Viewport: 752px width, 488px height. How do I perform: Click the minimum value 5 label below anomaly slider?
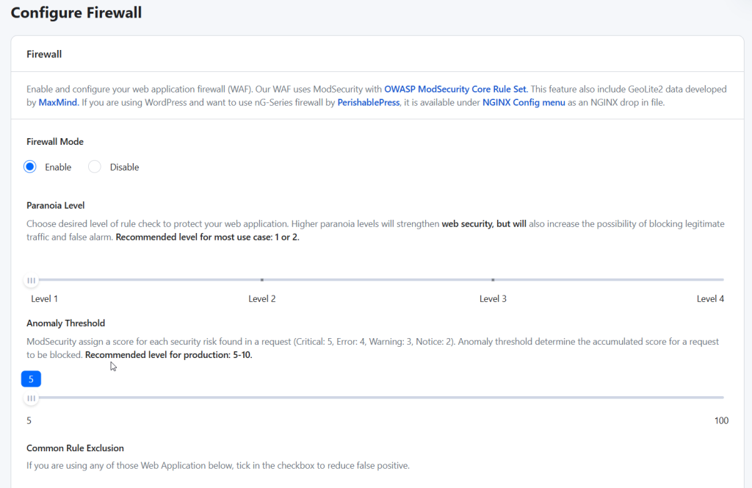click(29, 420)
